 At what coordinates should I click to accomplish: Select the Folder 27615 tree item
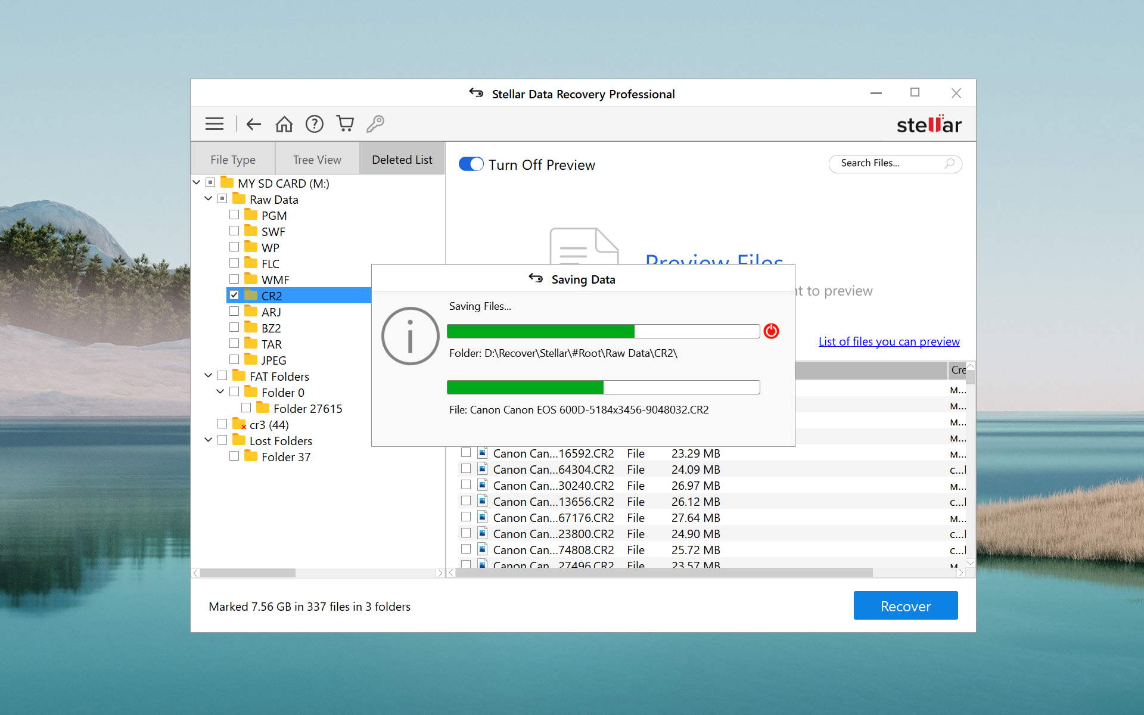307,408
